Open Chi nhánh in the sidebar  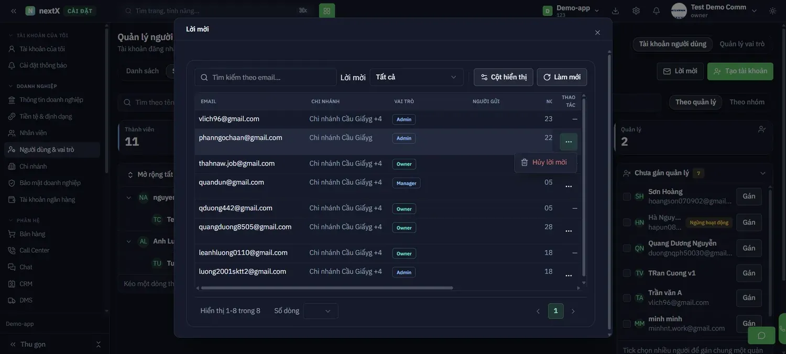click(52, 167)
